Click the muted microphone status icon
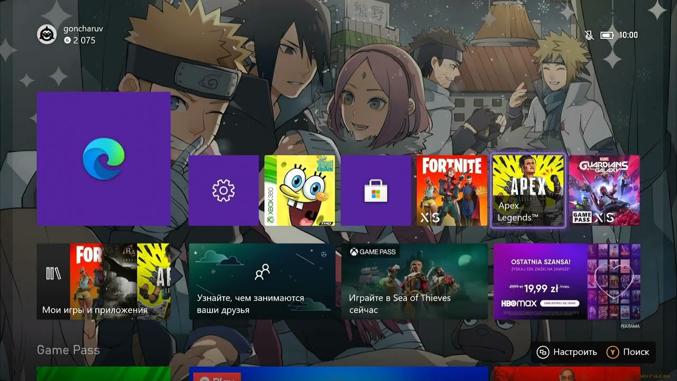 click(589, 35)
